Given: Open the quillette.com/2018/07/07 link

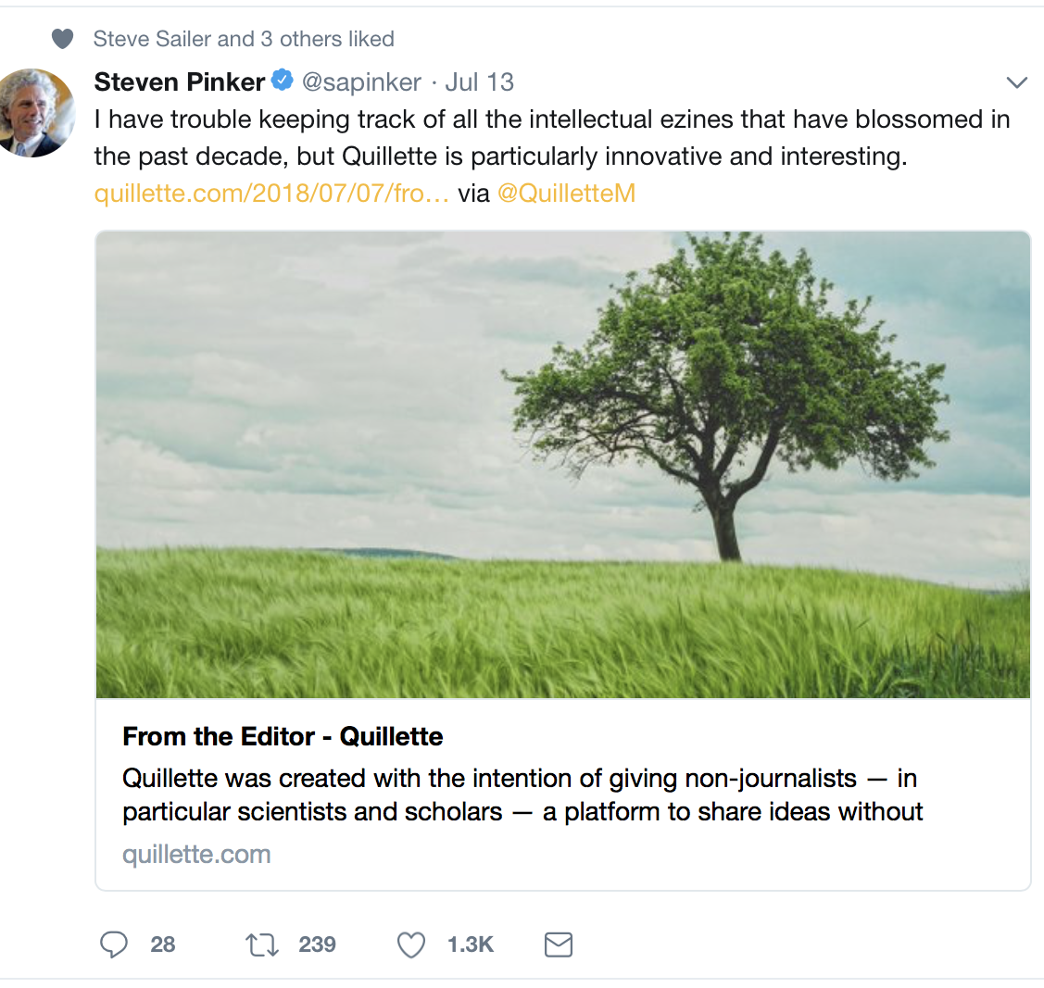Looking at the screenshot, I should tap(269, 194).
